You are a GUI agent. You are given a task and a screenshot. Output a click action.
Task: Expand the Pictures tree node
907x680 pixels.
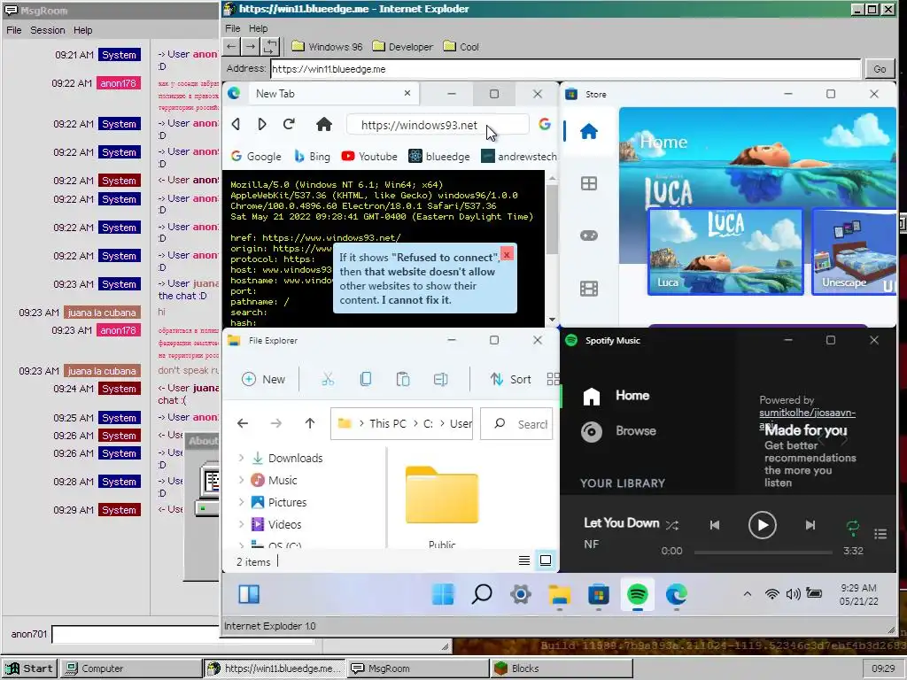(241, 502)
